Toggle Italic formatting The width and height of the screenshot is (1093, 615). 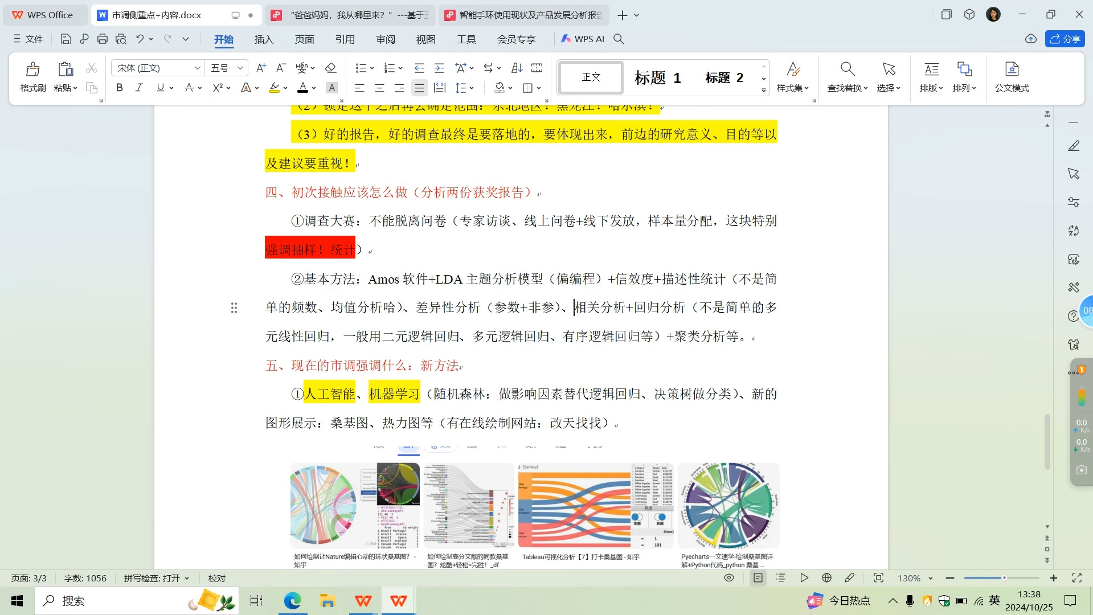click(139, 88)
